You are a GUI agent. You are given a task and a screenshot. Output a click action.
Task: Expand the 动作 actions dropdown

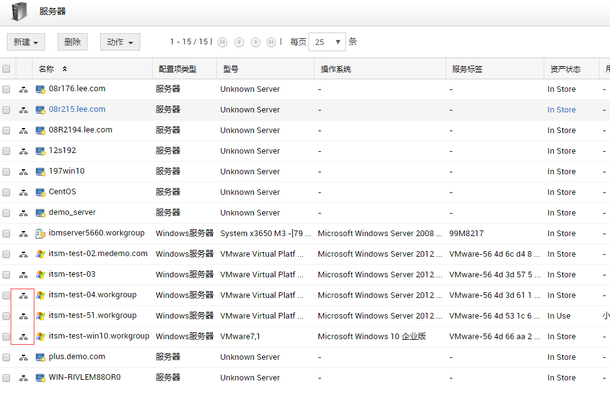pos(119,42)
